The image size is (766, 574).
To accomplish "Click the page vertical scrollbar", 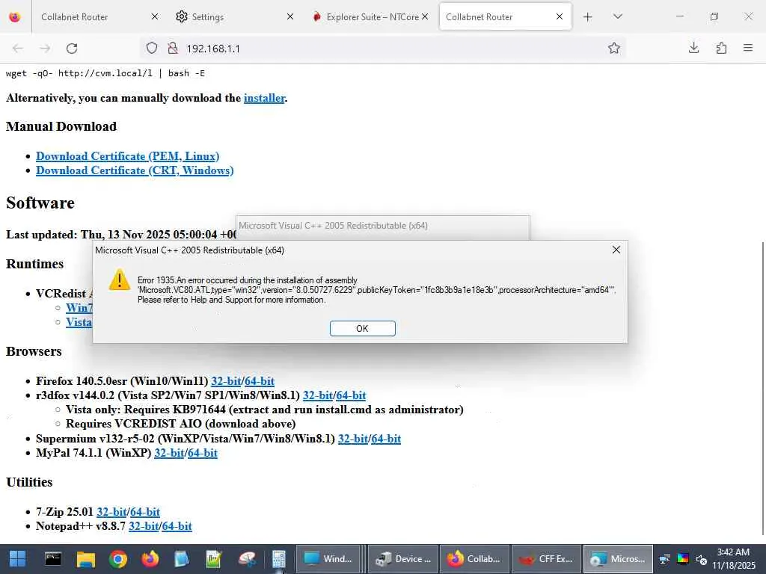I will tap(762, 388).
